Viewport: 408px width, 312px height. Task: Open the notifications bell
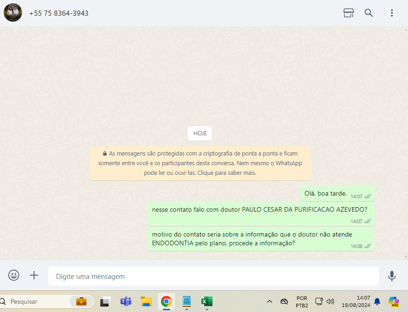[377, 301]
